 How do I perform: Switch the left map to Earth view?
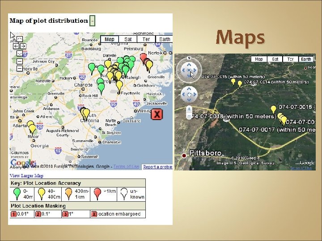pos(164,39)
